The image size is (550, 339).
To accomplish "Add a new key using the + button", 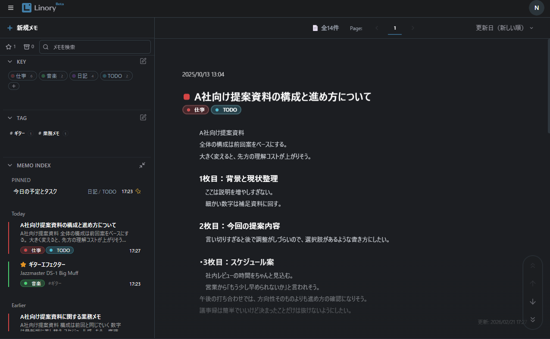I will point(13,86).
